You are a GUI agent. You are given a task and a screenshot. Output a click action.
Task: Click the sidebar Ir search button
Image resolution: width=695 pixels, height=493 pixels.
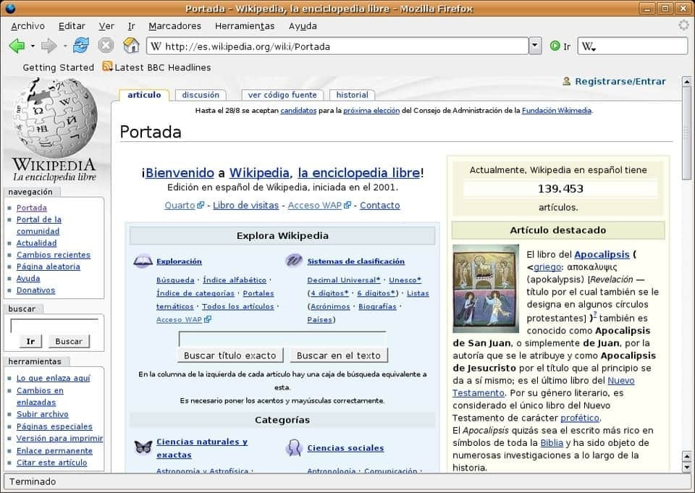coord(30,341)
